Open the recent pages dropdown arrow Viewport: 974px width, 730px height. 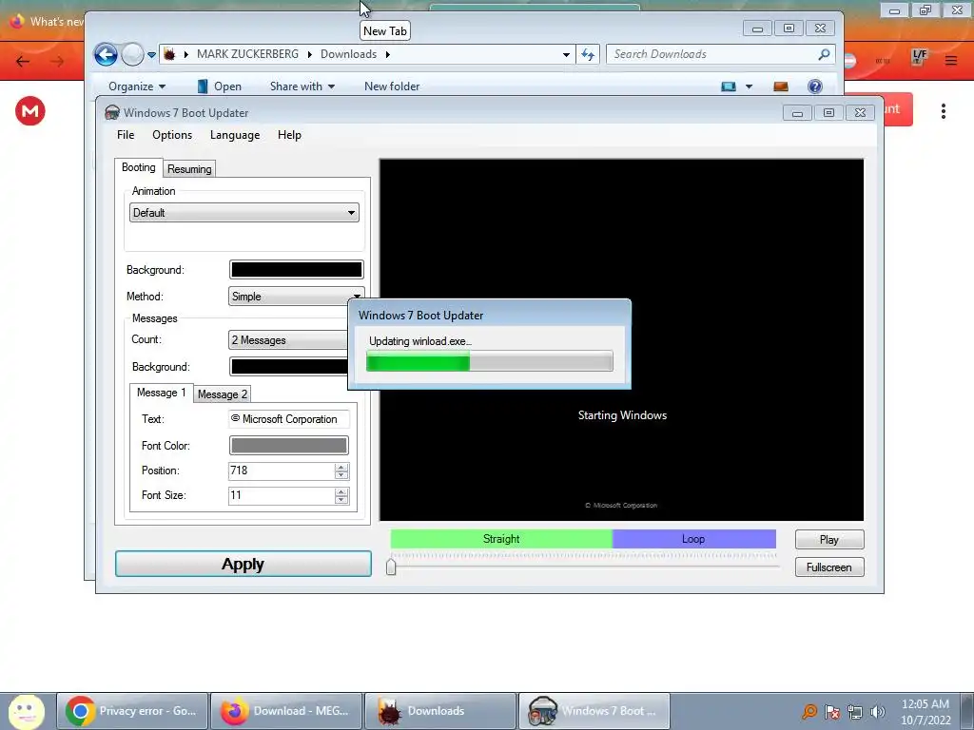pyautogui.click(x=151, y=55)
